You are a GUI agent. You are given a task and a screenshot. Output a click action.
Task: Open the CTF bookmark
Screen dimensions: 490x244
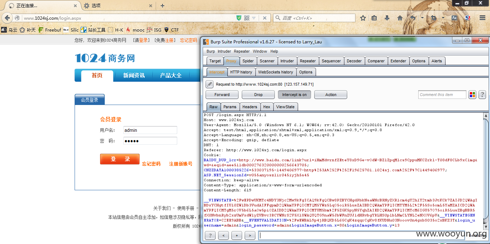[x=171, y=30]
